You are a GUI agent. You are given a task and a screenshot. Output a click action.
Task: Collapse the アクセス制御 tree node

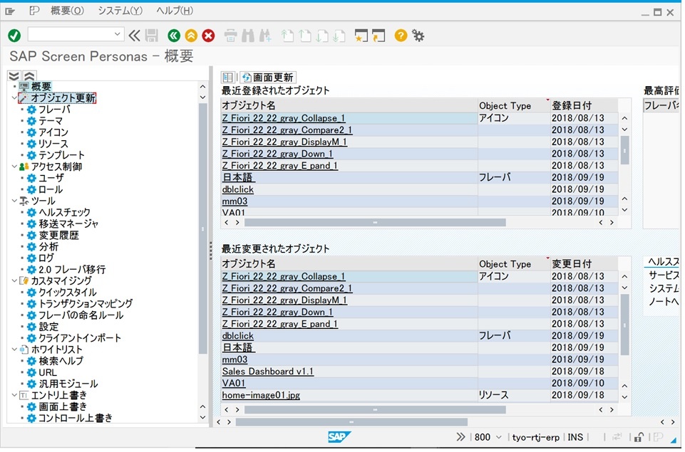14,167
